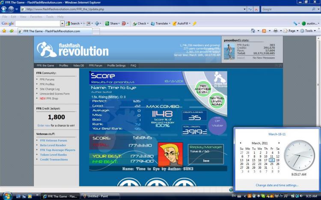
Task: Click the Favorites star icon
Action: pyautogui.click(x=4, y=31)
